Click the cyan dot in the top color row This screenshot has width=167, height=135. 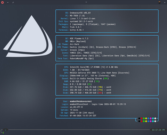click(x=153, y=118)
